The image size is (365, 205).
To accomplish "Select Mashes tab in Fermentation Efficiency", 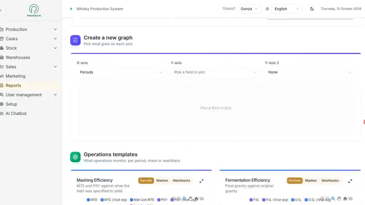I will click(311, 181).
